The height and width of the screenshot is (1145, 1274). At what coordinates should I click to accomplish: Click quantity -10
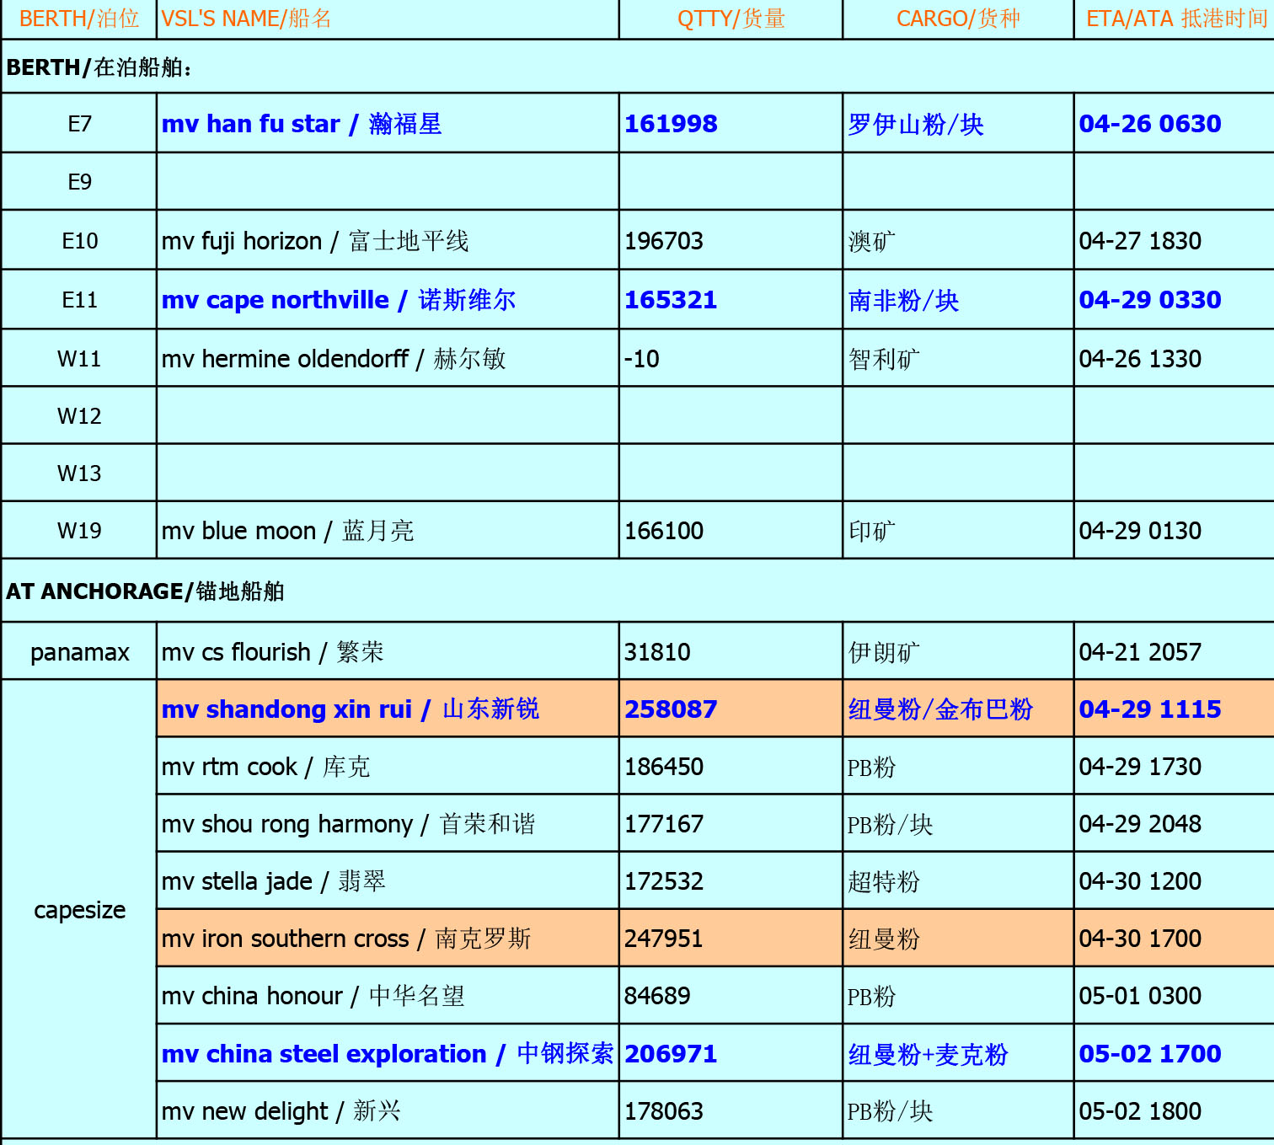[731, 358]
